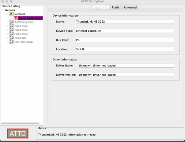Click the Driver Version field
The width and height of the screenshot is (185, 142).
[126, 75]
